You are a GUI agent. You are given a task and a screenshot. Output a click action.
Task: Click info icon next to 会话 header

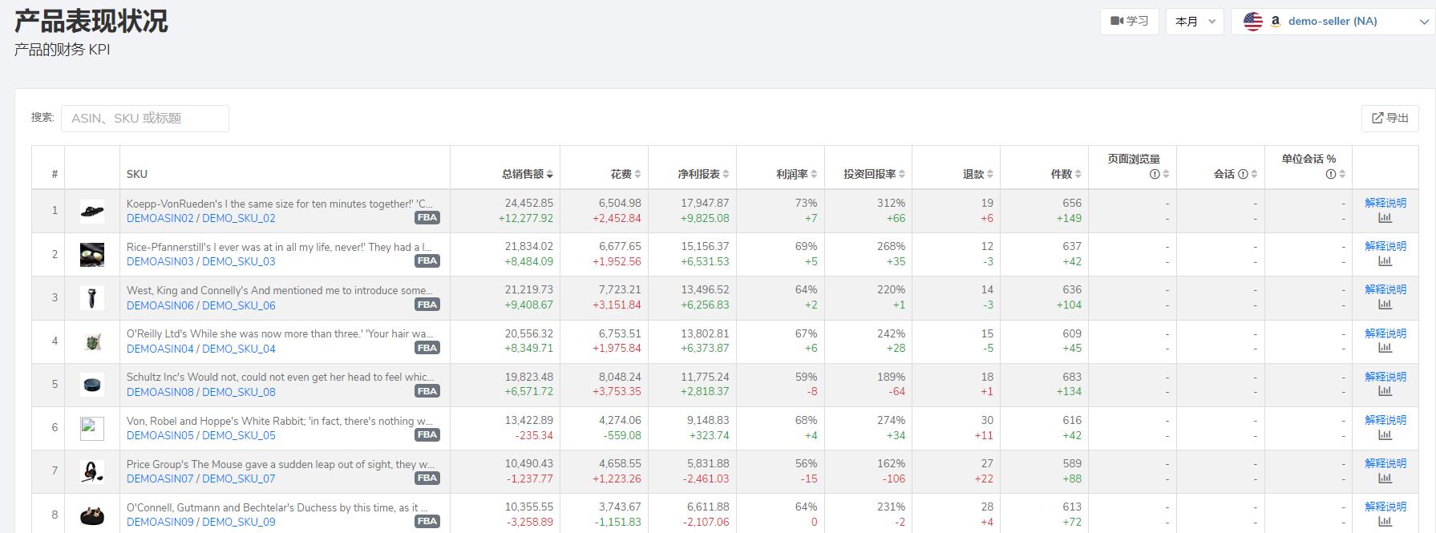[1243, 174]
